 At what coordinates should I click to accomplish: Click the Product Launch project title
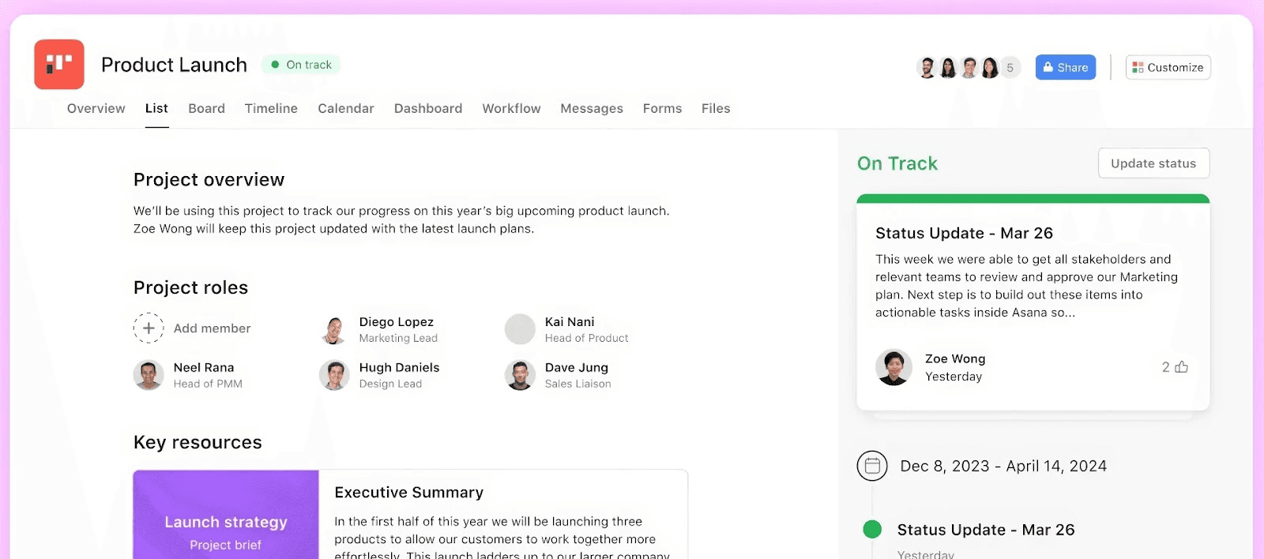174,65
